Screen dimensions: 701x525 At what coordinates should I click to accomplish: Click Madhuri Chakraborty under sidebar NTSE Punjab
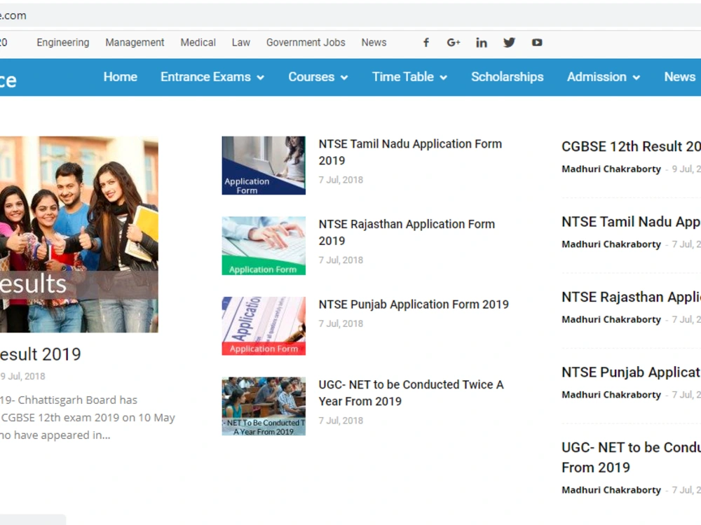point(611,395)
